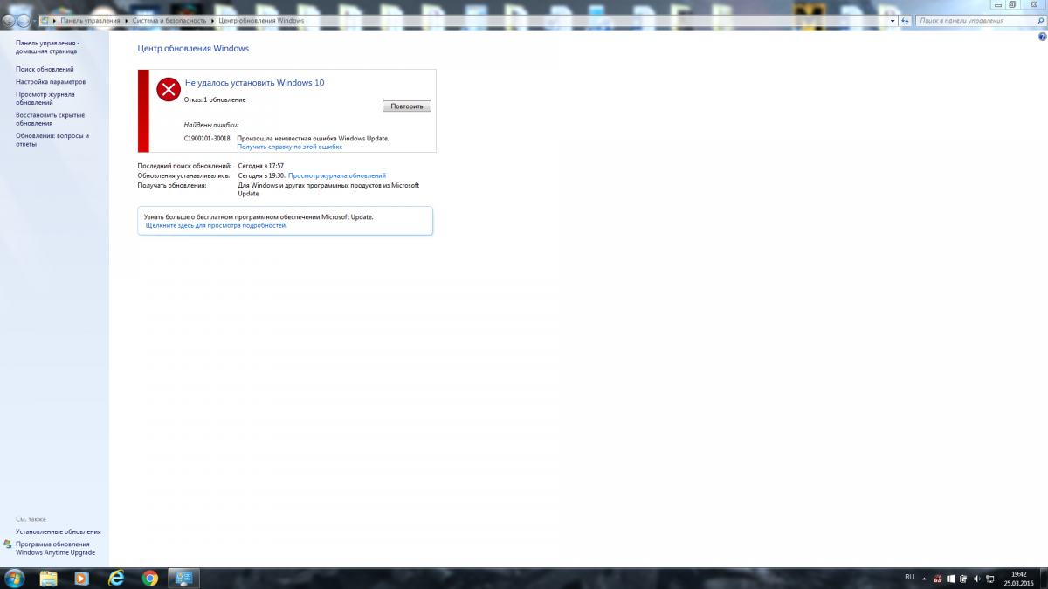
Task: Click the Back navigation arrow
Action: pyautogui.click(x=8, y=19)
